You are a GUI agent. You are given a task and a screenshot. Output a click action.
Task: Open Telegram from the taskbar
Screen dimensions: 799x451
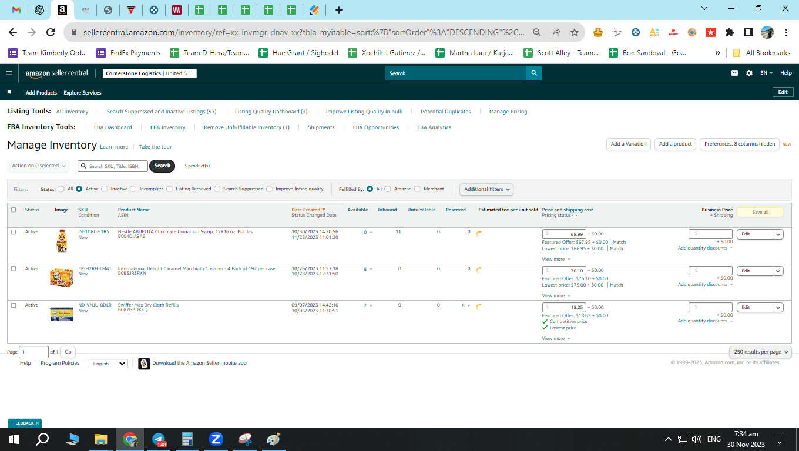pos(159,439)
